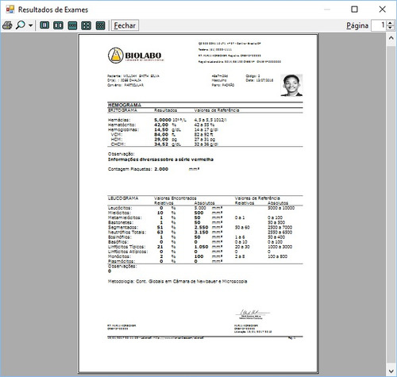Click the BIOLABO logo on page
The height and width of the screenshot is (377, 397).
pos(135,56)
